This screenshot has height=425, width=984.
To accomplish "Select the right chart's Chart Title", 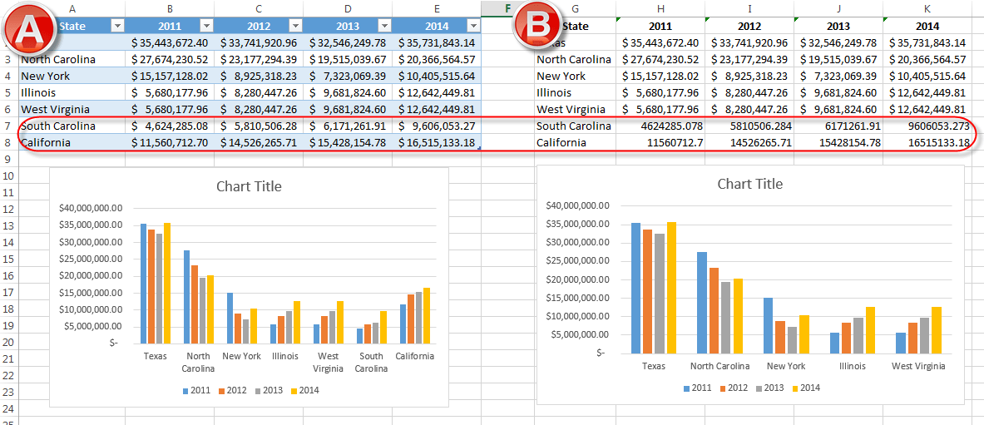I will [750, 184].
